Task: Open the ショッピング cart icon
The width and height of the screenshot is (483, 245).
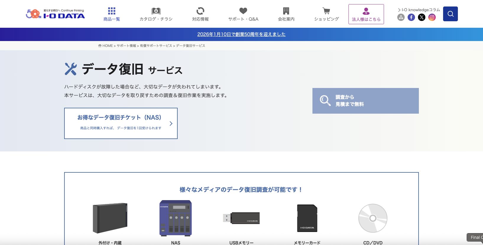Action: (326, 11)
